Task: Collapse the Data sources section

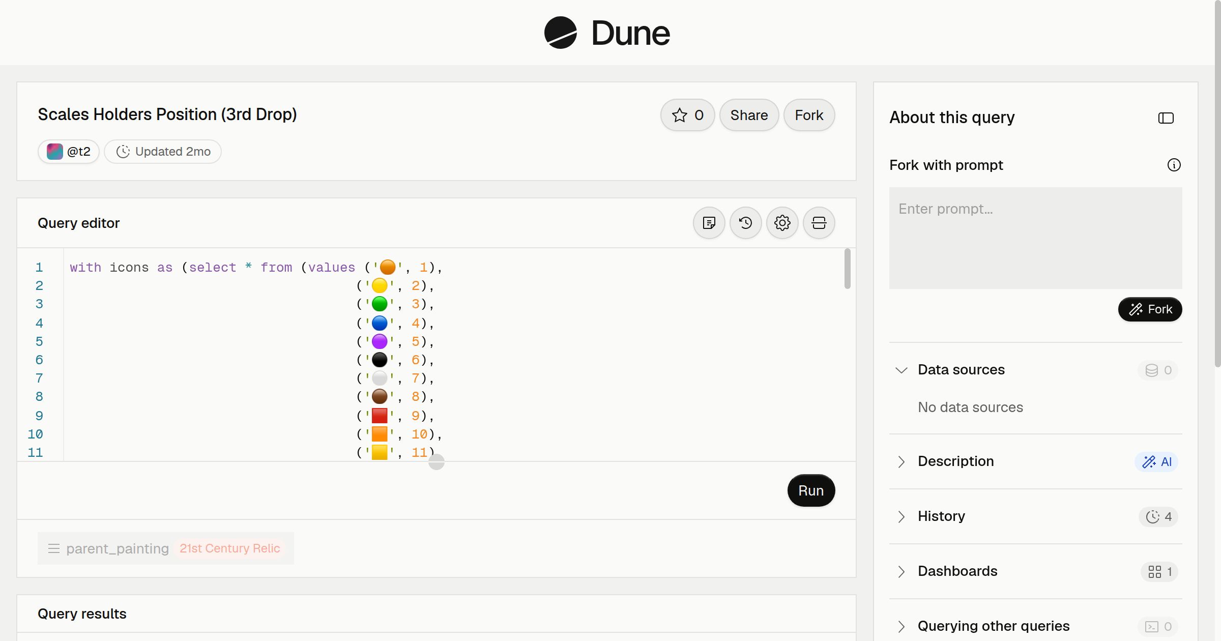Action: coord(902,370)
